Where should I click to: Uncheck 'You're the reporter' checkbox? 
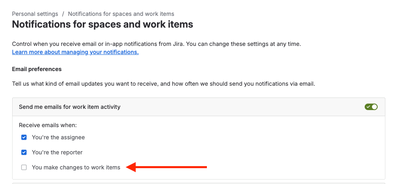point(24,152)
